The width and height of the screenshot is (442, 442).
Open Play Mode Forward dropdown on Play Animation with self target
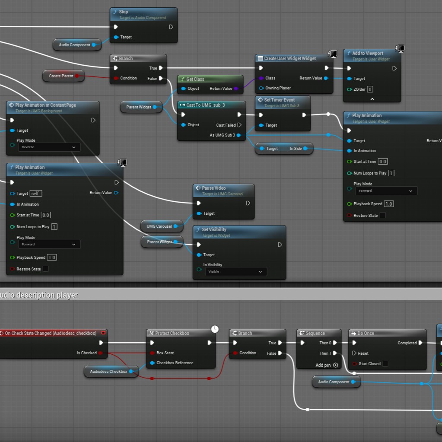tap(49, 245)
